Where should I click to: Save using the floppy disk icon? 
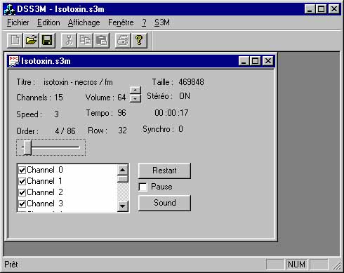pyautogui.click(x=48, y=40)
